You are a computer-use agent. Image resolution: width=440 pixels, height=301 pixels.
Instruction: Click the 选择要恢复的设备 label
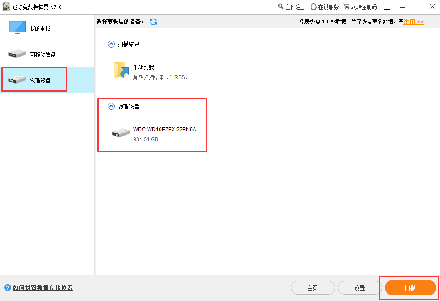[120, 22]
